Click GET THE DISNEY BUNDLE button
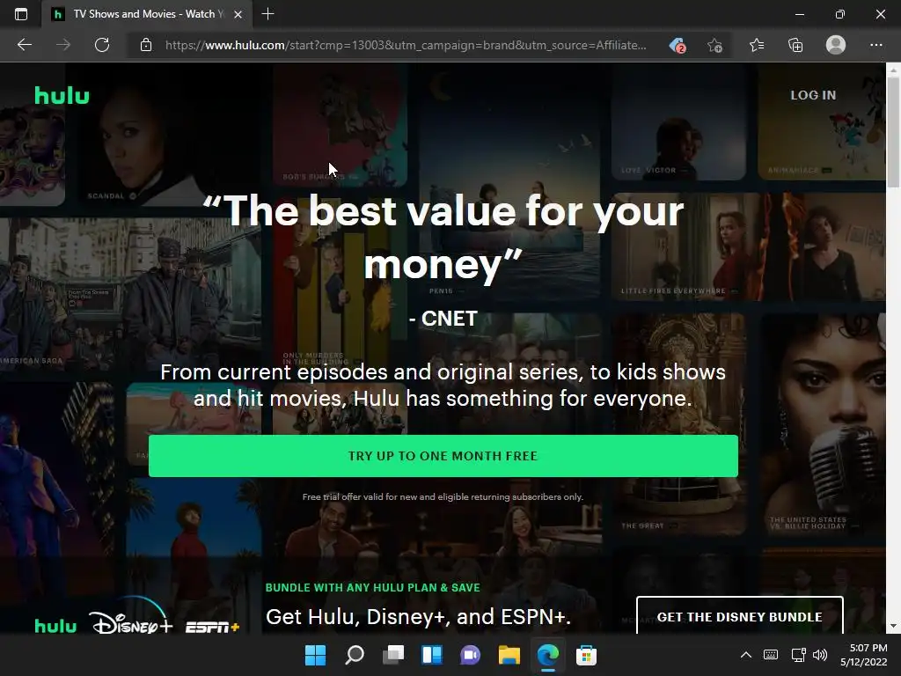The height and width of the screenshot is (676, 901). coord(739,616)
